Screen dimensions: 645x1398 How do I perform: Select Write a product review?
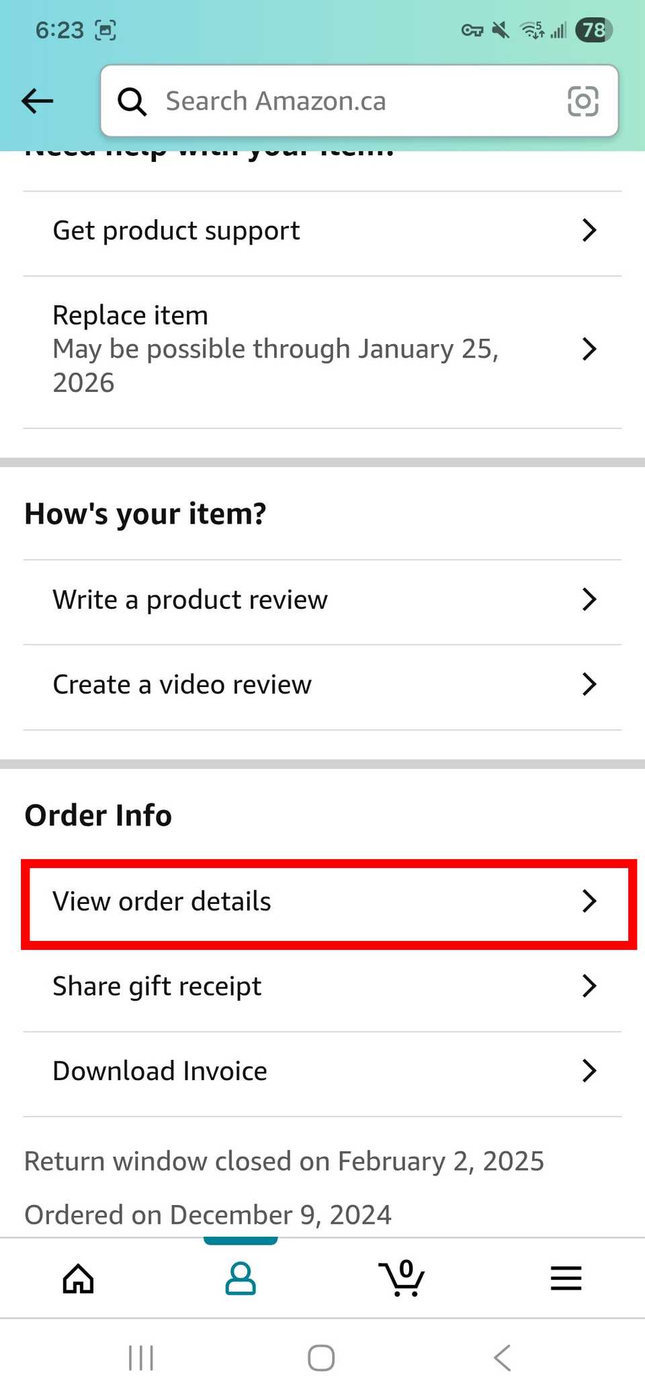pyautogui.click(x=322, y=599)
